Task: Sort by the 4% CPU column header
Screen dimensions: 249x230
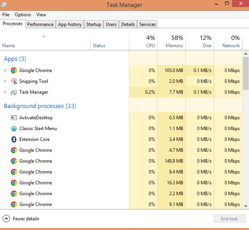Action: point(143,42)
